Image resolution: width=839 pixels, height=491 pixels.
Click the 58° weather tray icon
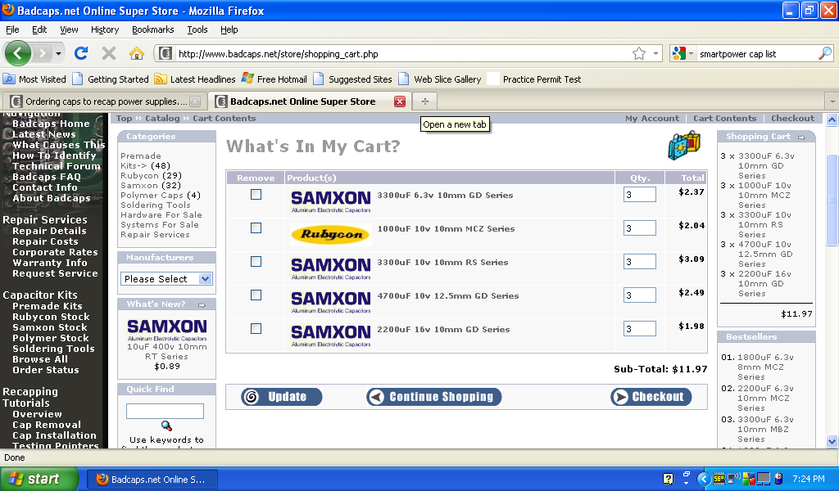[x=719, y=479]
